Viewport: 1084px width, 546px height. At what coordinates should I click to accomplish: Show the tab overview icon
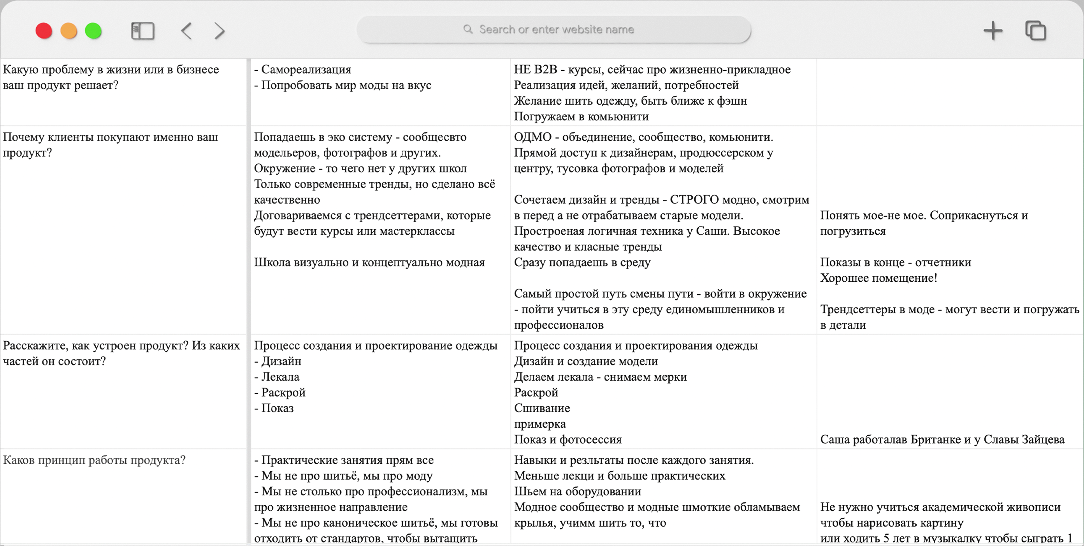pyautogui.click(x=1036, y=31)
